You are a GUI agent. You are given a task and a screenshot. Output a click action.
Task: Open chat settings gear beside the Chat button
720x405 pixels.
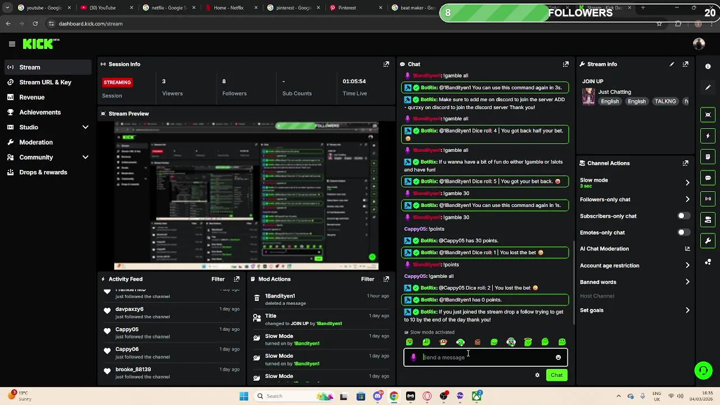[537, 375]
